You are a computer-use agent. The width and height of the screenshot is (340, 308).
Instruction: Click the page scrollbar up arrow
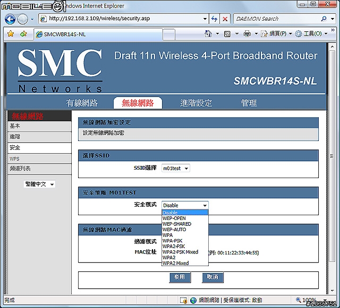point(332,47)
